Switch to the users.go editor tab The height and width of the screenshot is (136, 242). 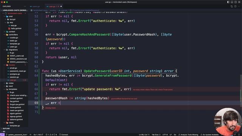click(35, 6)
